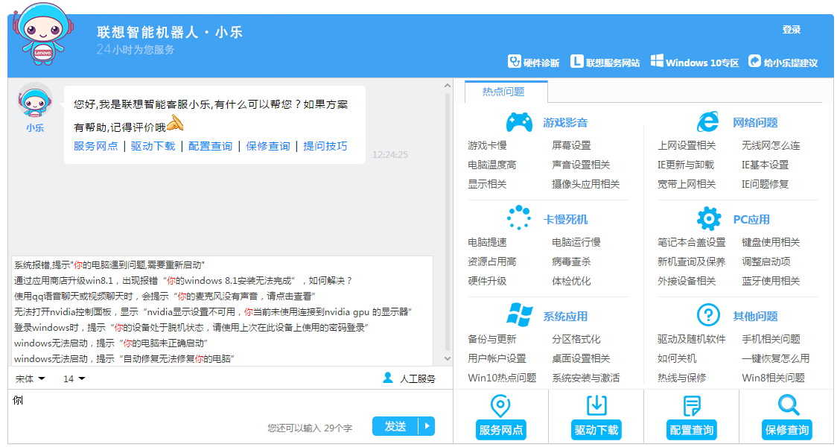Click the chat scrollbar down arrow

point(448,358)
